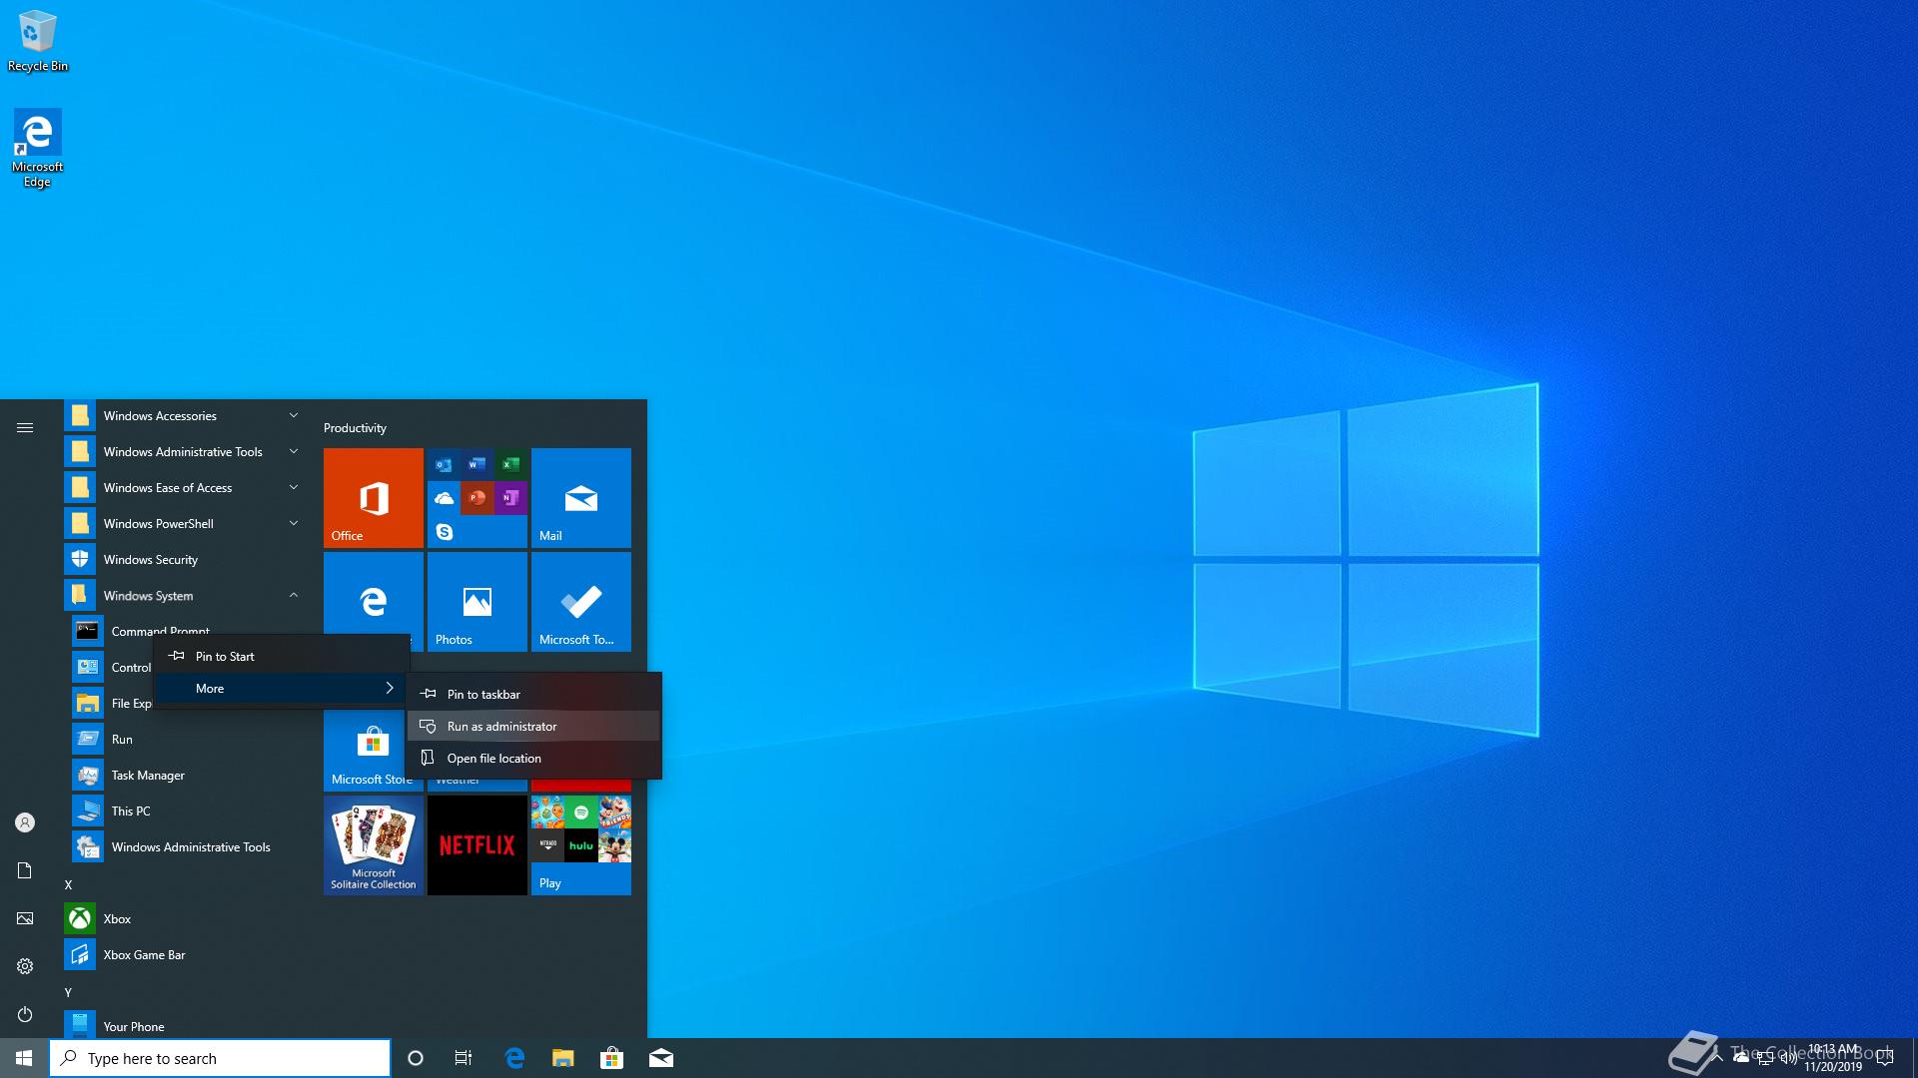The image size is (1918, 1078).
Task: Open Run from Windows System list
Action: (x=184, y=740)
